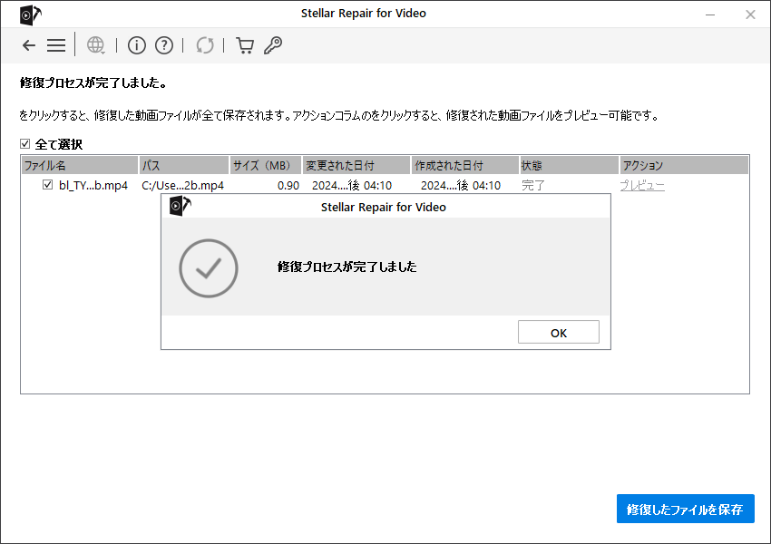
Task: Click the 状態 column header
Action: click(569, 165)
